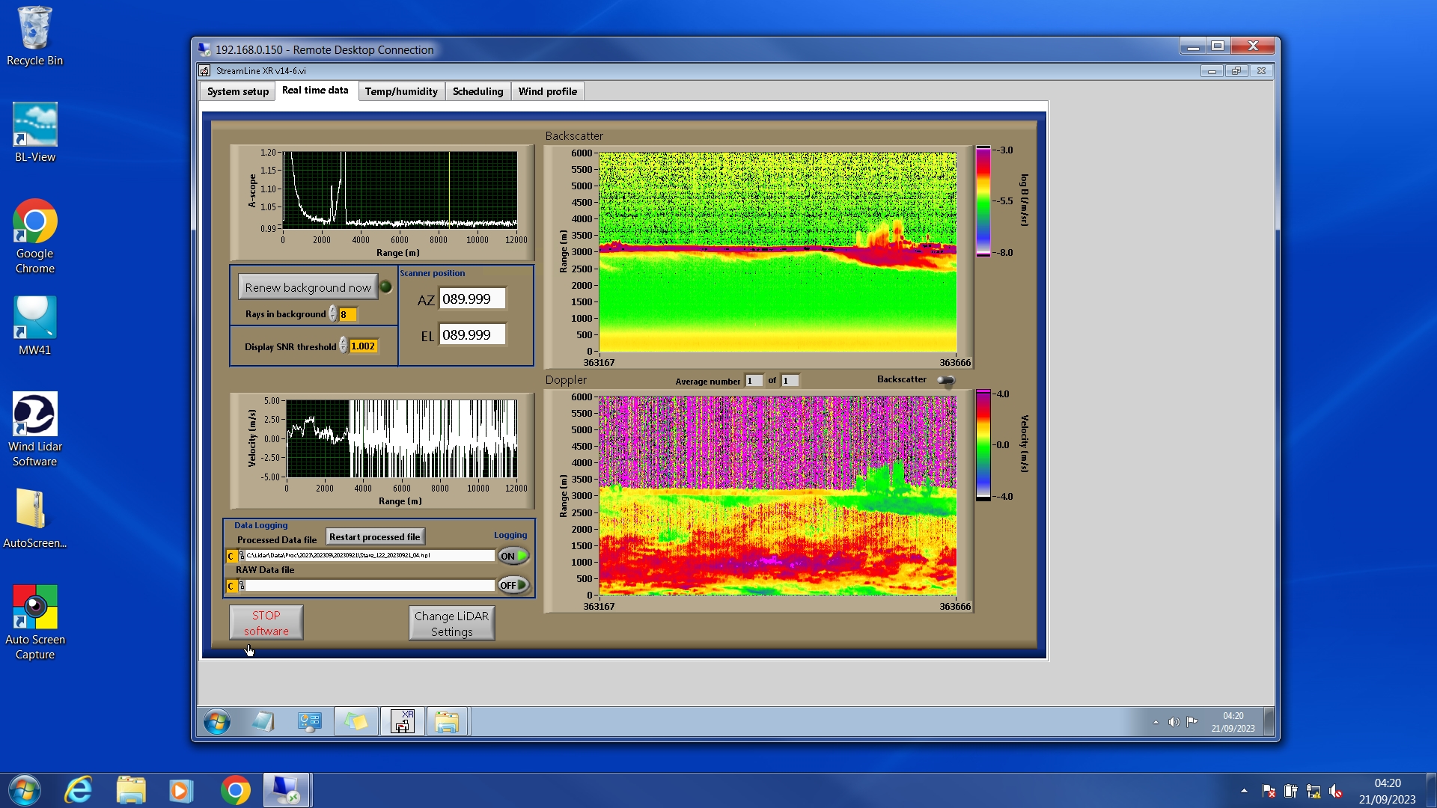Image resolution: width=1437 pixels, height=808 pixels.
Task: Click Remote Desktop Connection taskbar icon
Action: [x=286, y=790]
